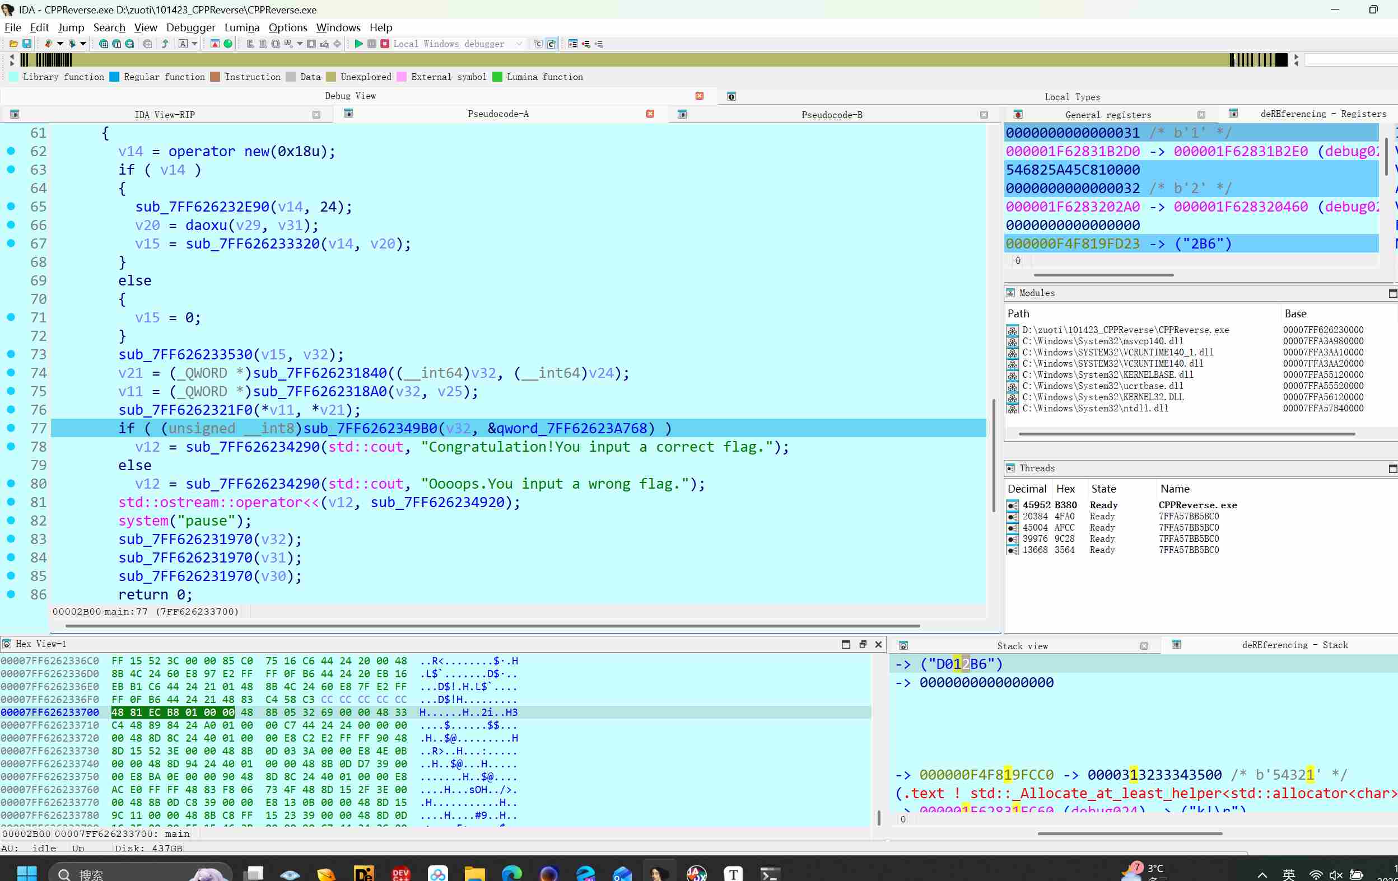Click the highlighted 'C' pseudocode toolbar icon
1398x881 pixels.
coord(552,44)
